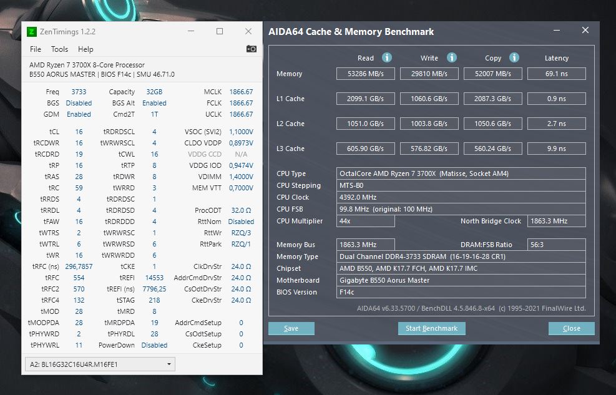The width and height of the screenshot is (616, 395).
Task: Minimize the AIDA64 benchmark window
Action: (557, 31)
